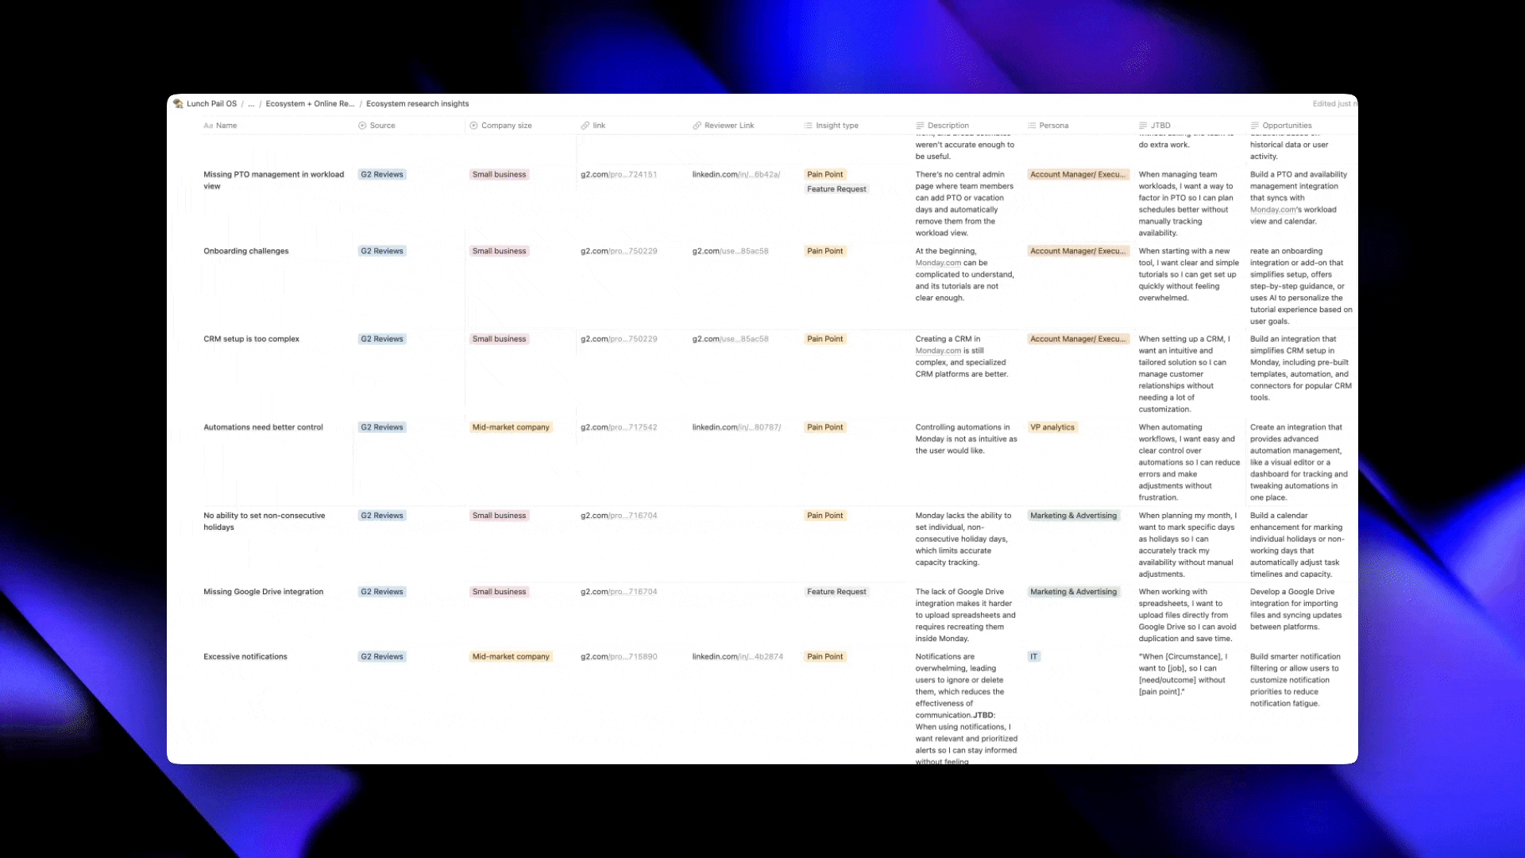This screenshot has width=1525, height=858.
Task: Click VP analytics persona tag
Action: (1052, 427)
